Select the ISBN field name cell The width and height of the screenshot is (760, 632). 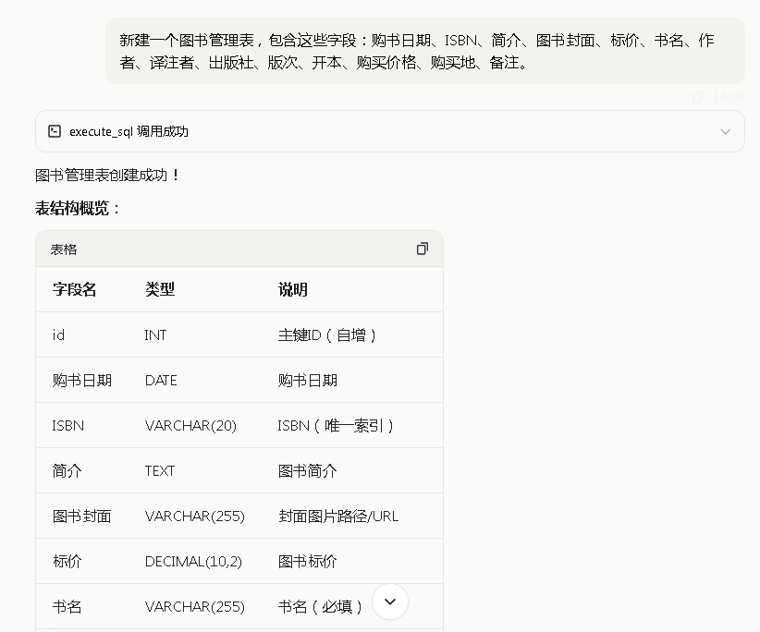coord(68,425)
